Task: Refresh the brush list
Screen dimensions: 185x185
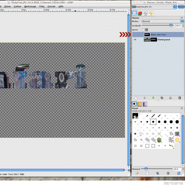Action: [x=179, y=173]
